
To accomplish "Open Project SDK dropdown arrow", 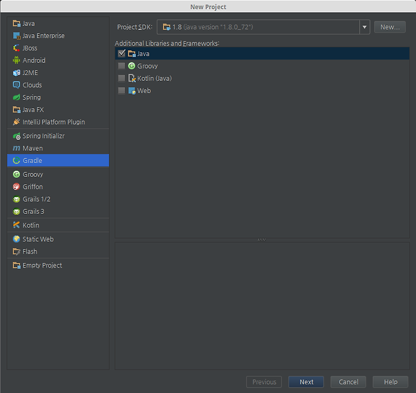I will 365,27.
